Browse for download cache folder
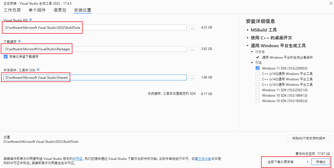Screen dimensions: 334x168 click(x=192, y=49)
